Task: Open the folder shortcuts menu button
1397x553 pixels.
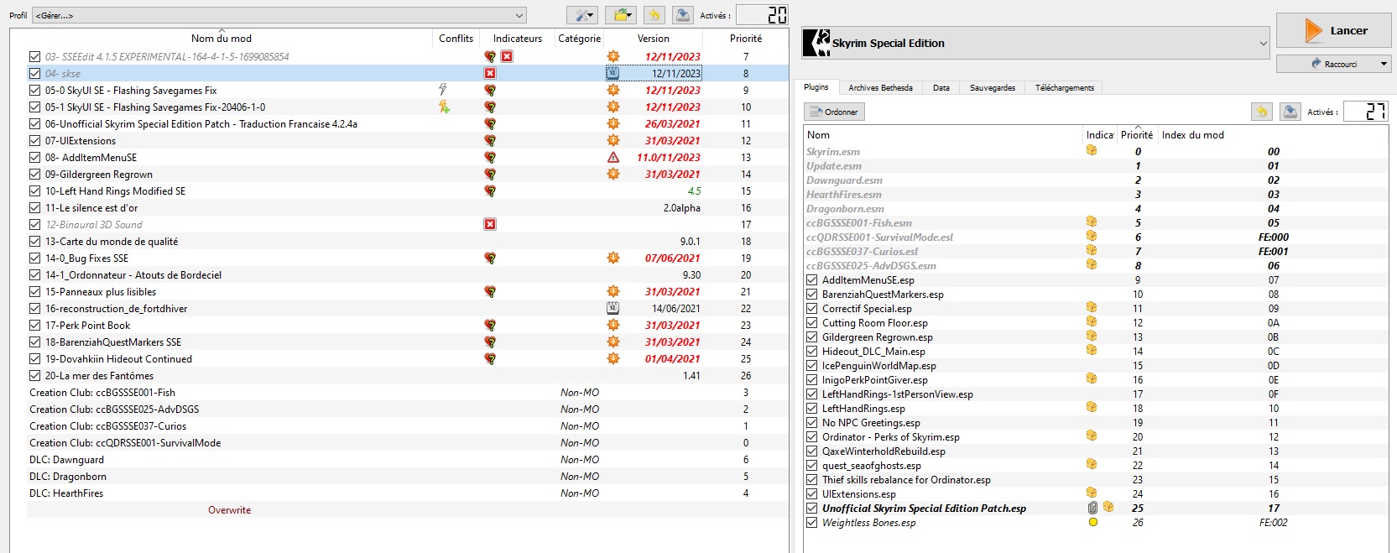Action: pyautogui.click(x=622, y=15)
